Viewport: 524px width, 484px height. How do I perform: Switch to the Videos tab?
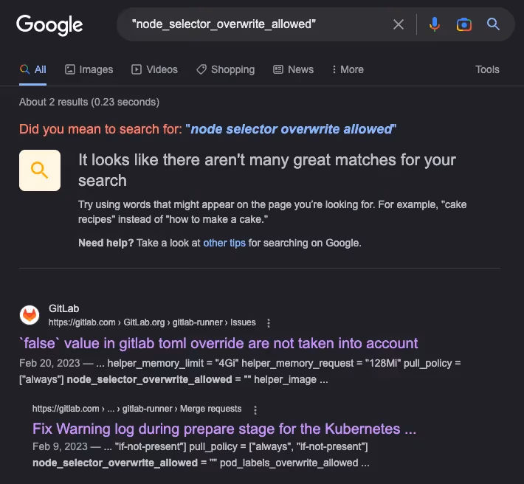coord(154,69)
